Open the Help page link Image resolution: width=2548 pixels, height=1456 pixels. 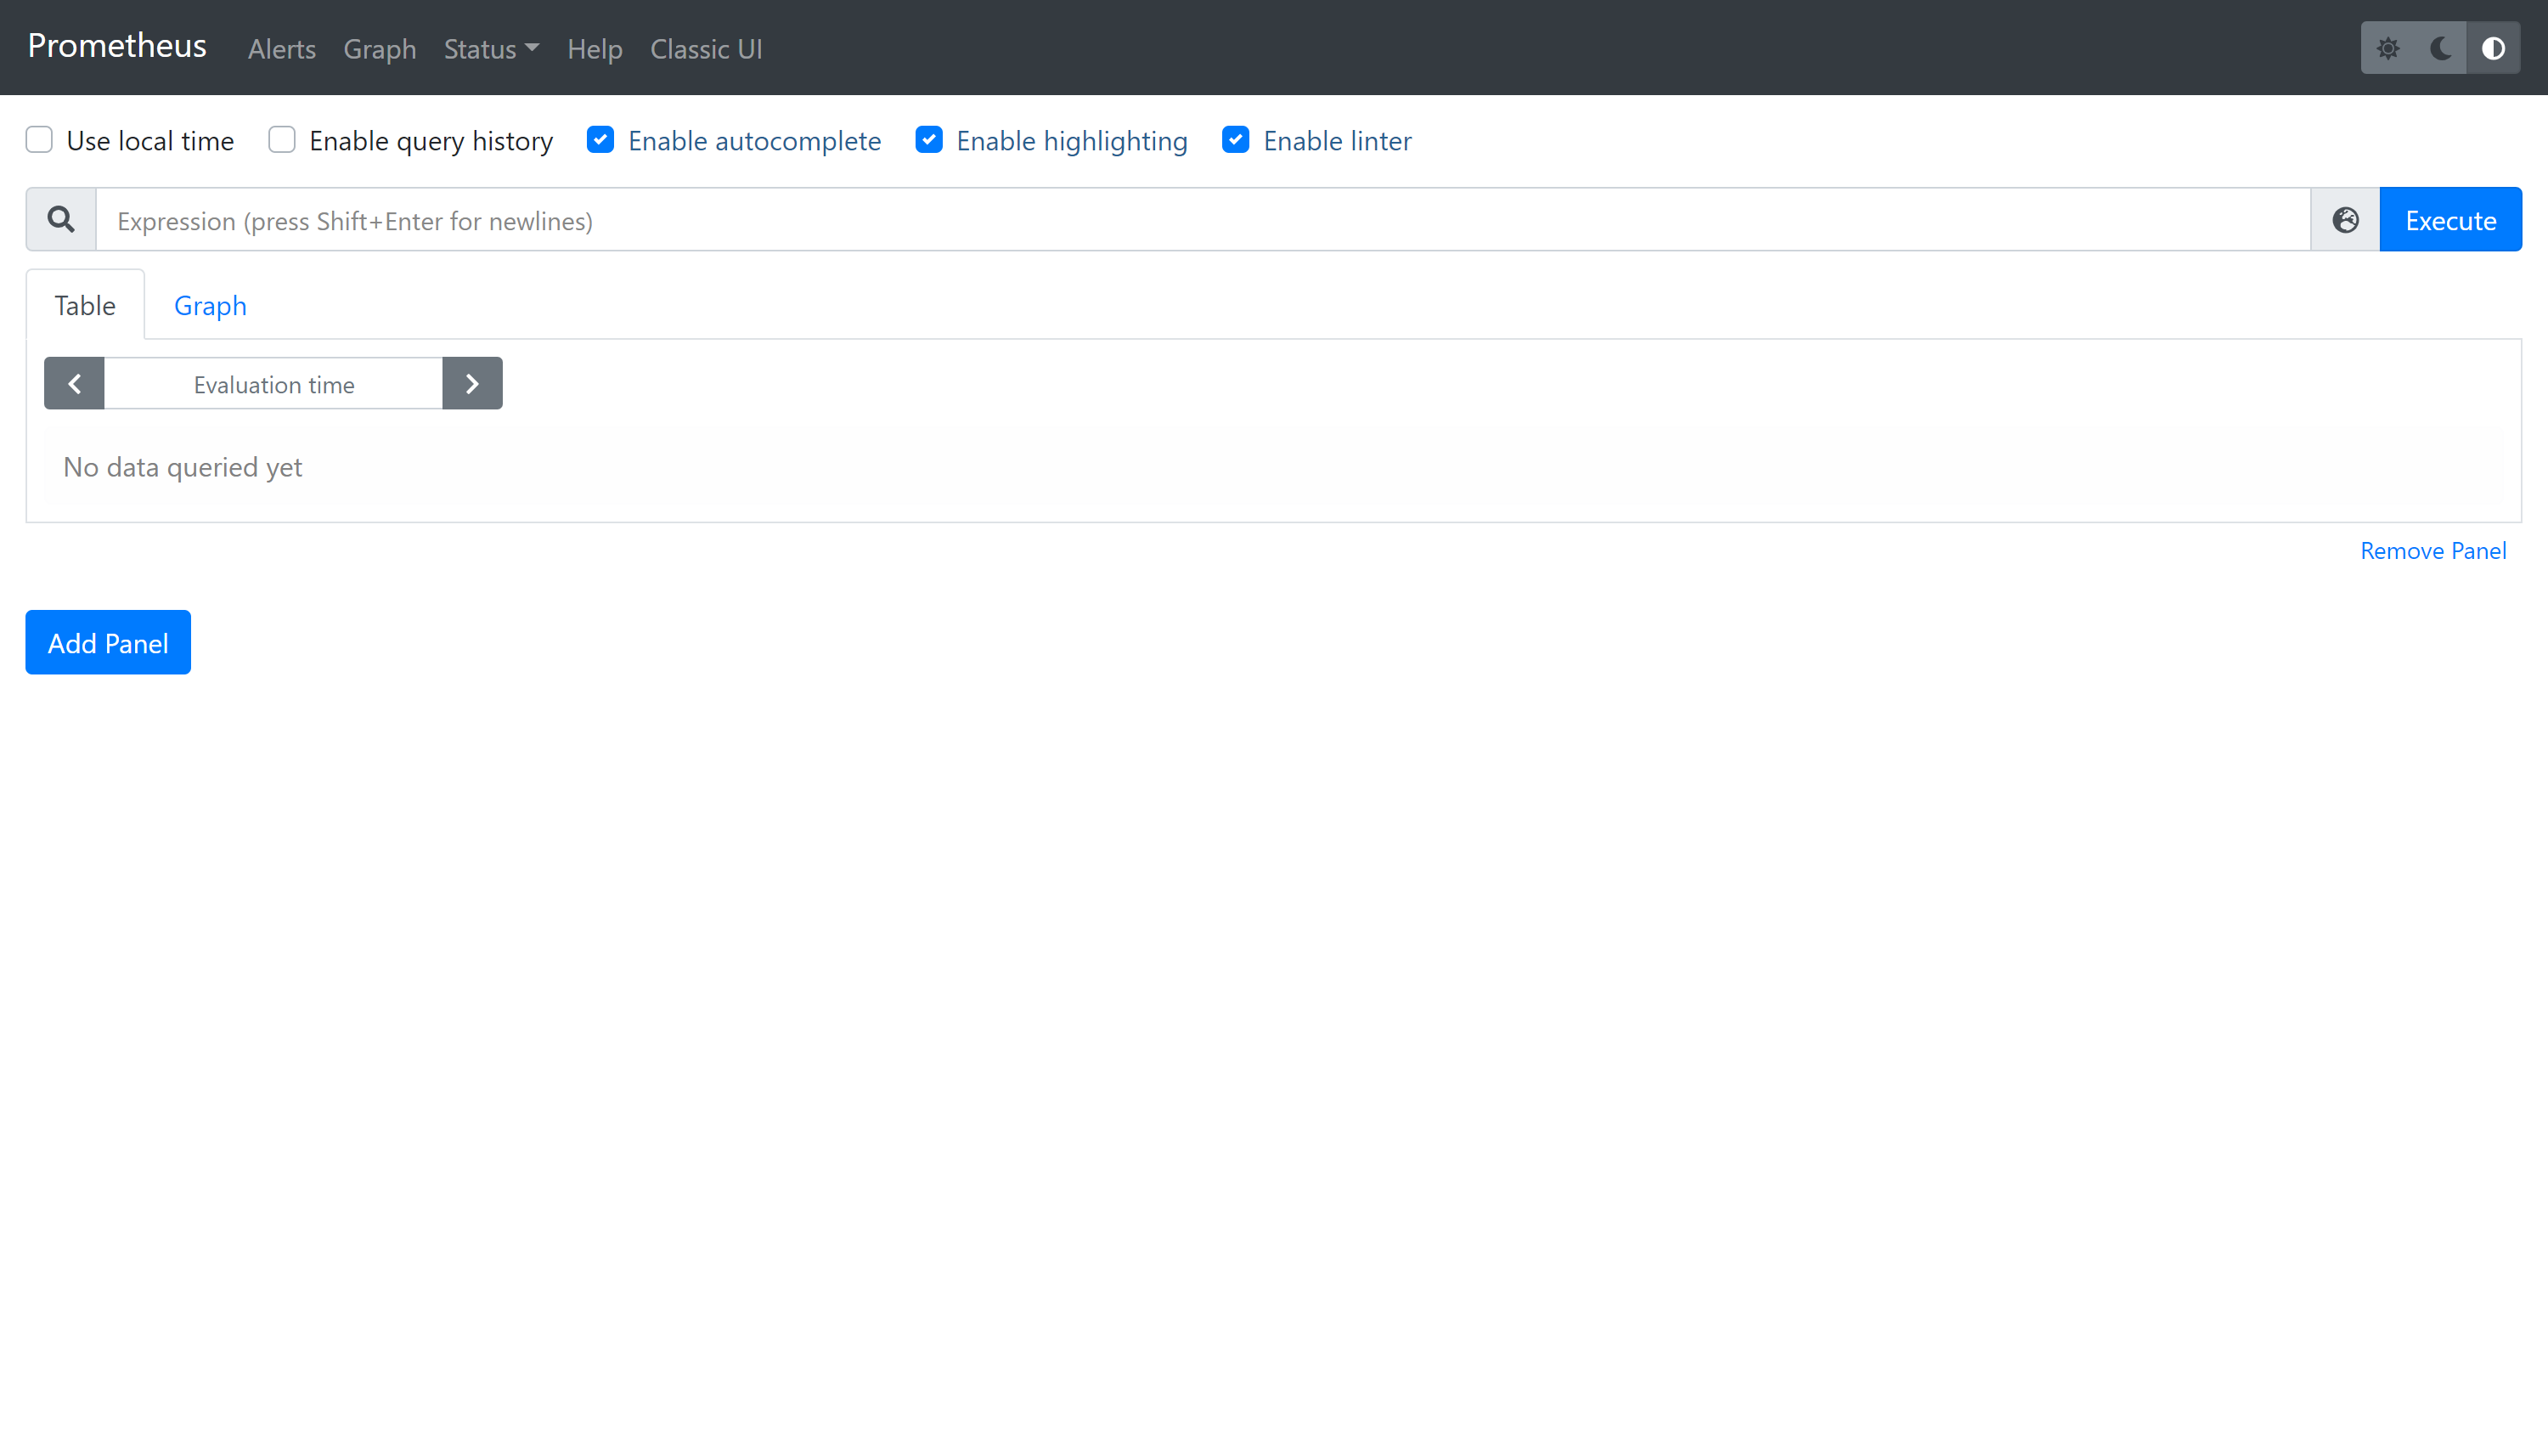595,49
